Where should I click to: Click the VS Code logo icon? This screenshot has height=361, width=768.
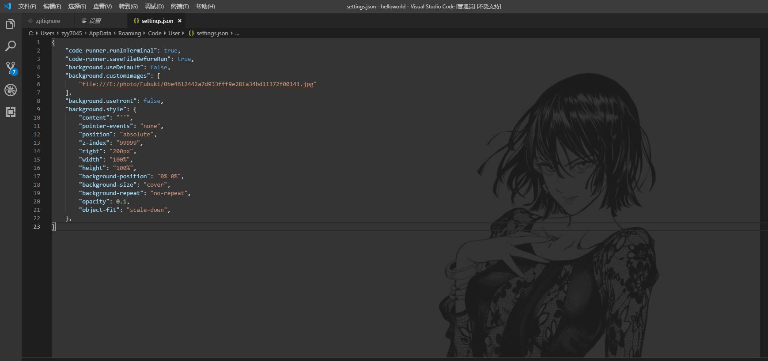pos(8,6)
